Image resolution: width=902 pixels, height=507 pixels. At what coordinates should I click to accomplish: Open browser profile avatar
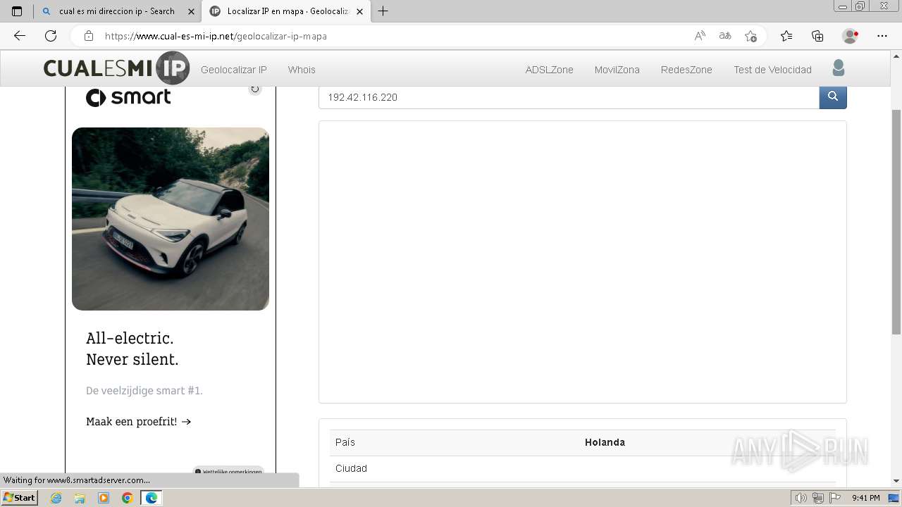click(851, 36)
